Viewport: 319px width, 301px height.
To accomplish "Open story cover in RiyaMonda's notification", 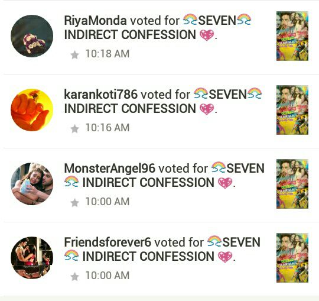I will pyautogui.click(x=292, y=36).
